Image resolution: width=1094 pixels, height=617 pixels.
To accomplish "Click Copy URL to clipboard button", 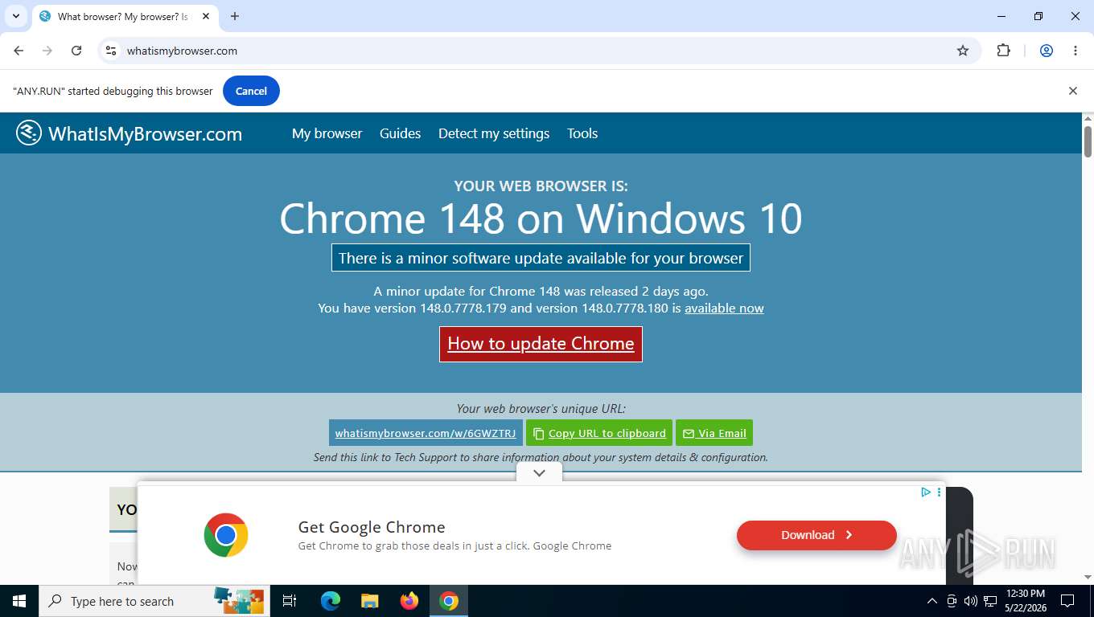I will coord(599,433).
